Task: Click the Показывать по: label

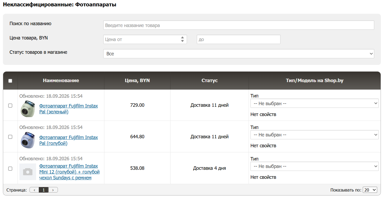Action: [x=346, y=190]
